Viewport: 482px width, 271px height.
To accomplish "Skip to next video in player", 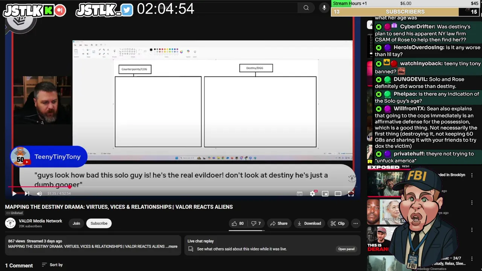I will (27, 193).
